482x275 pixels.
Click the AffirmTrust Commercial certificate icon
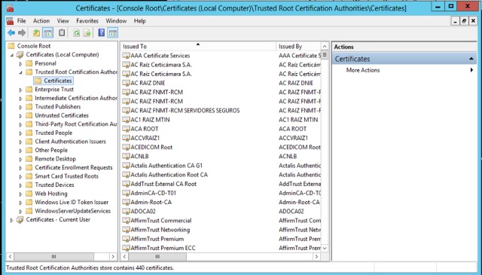[126, 221]
